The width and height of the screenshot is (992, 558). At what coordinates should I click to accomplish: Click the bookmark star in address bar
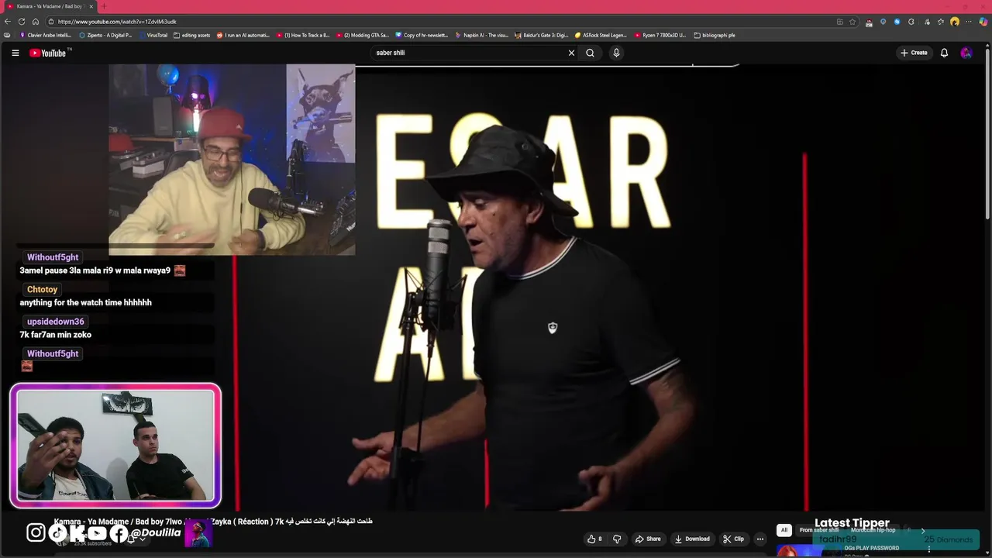[x=852, y=22]
